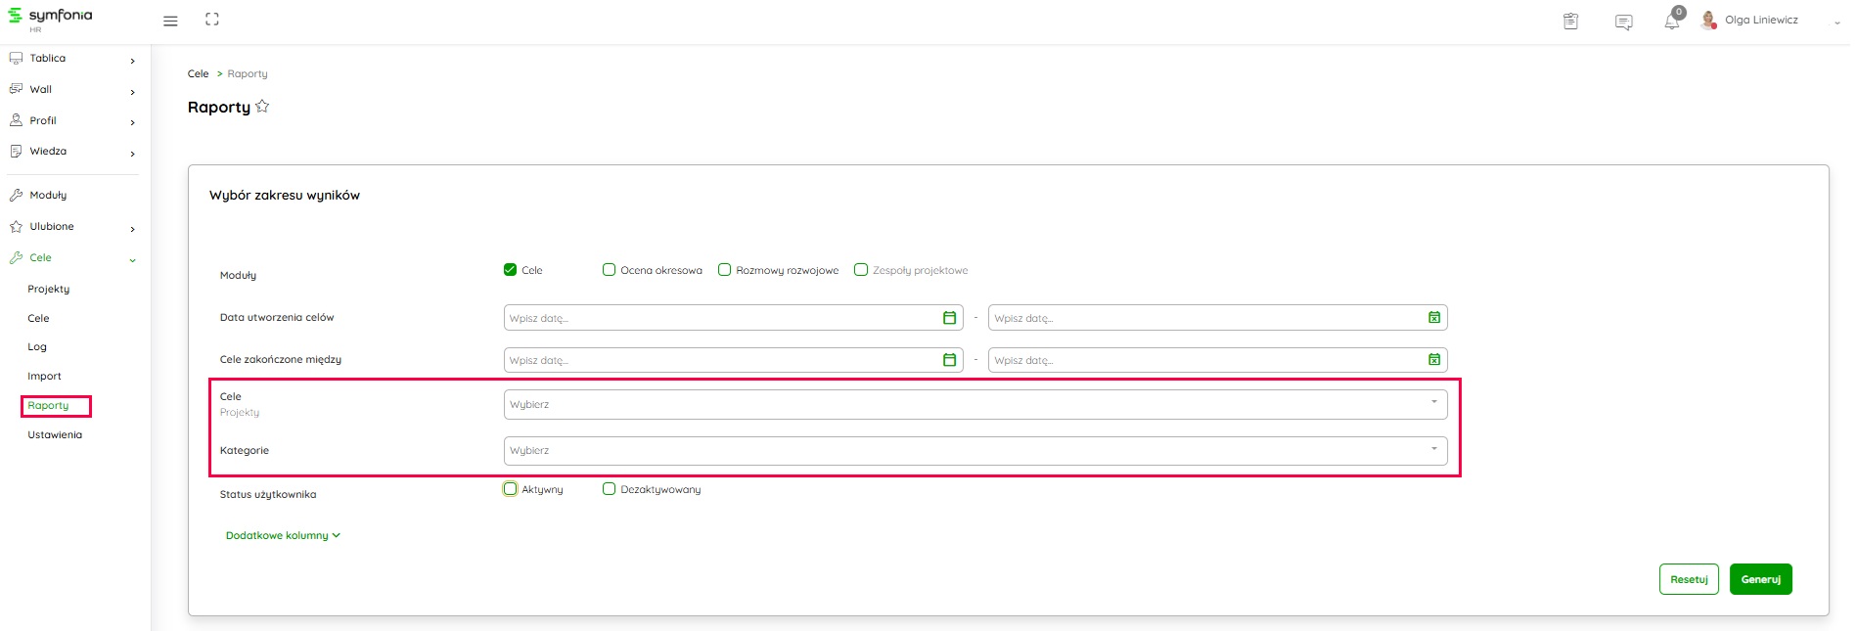Go to Ustawienia in sidebar

point(55,435)
